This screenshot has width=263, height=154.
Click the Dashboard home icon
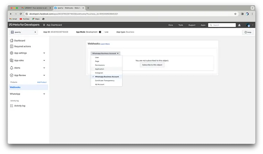tap(12, 40)
